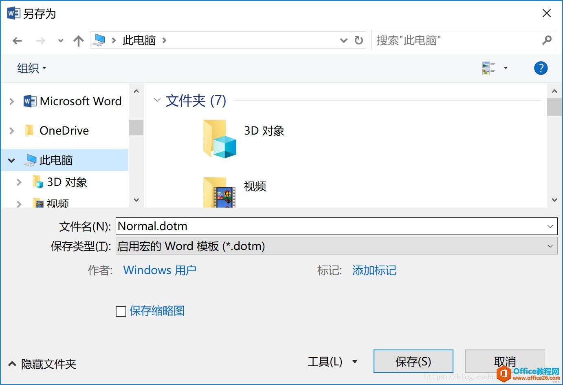This screenshot has width=563, height=385.
Task: Click the refresh icon beside the address bar
Action: tap(358, 40)
